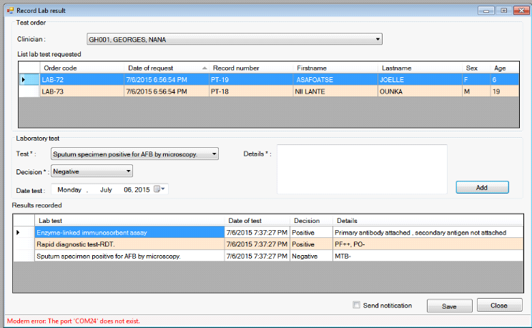Enable the Send notification checkbox
This screenshot has height=328, width=532.
(357, 305)
